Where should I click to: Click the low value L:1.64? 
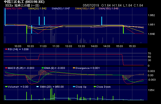pyautogui.click(x=128, y=5)
